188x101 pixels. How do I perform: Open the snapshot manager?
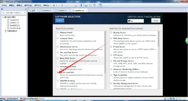[x=76, y=5]
